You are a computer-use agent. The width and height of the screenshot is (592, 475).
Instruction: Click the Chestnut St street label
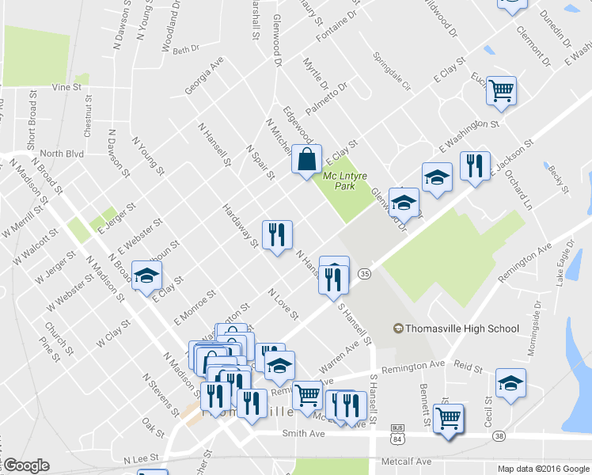point(88,116)
